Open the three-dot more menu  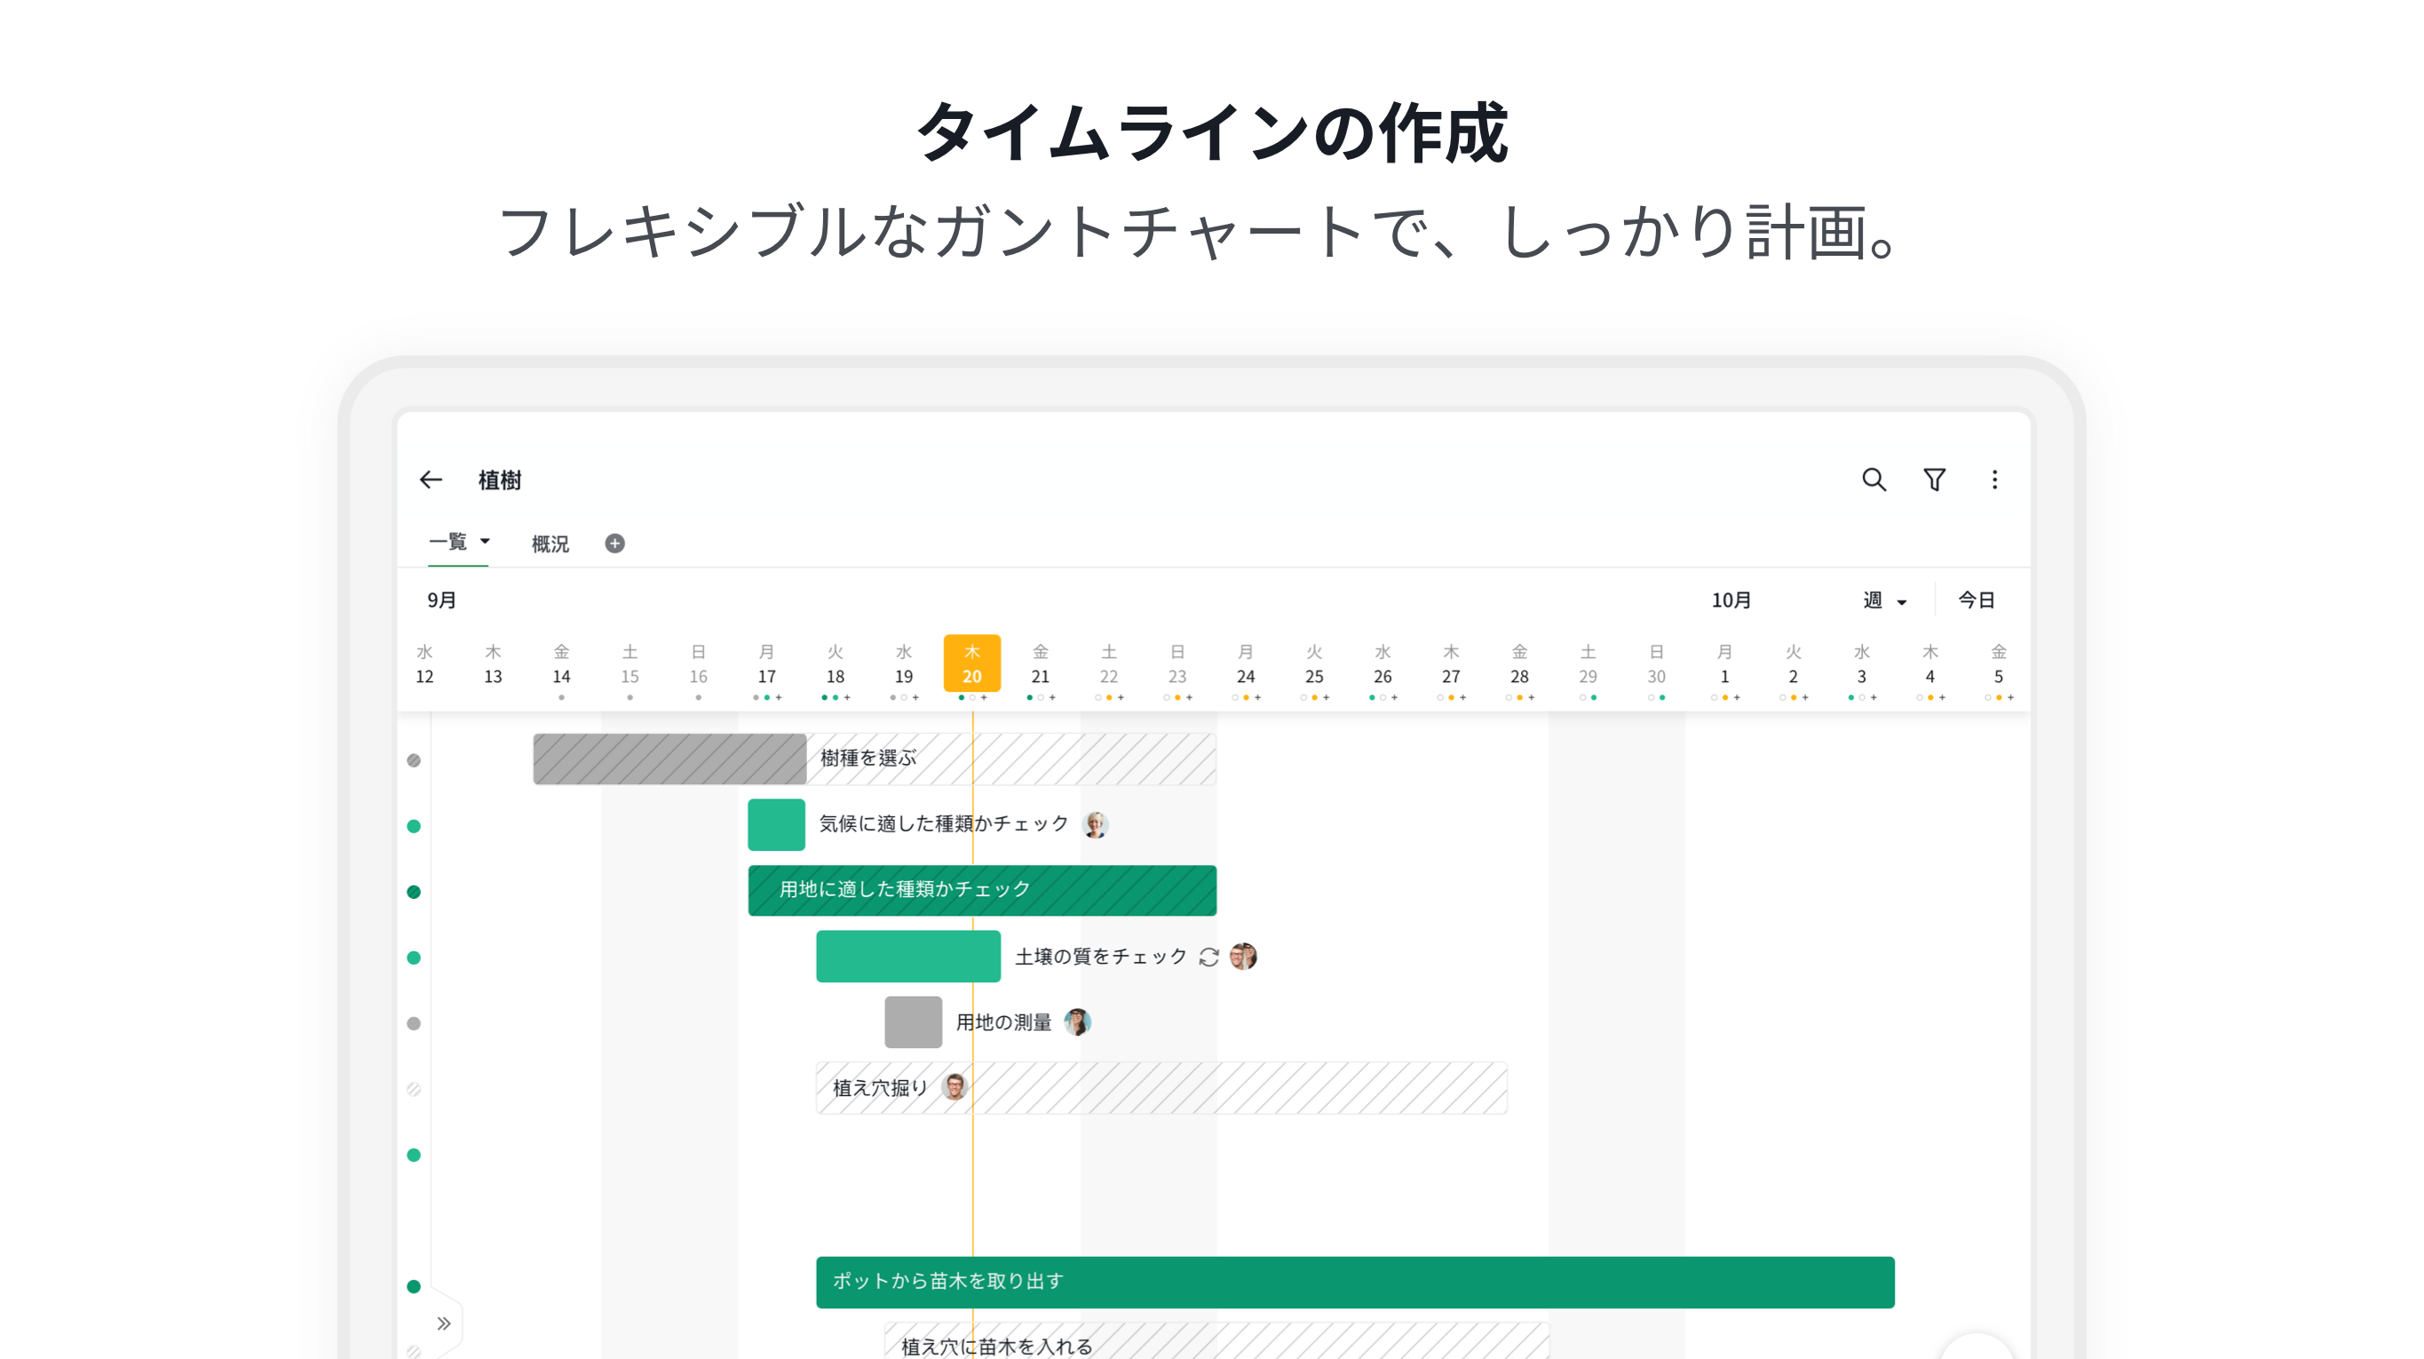point(1994,480)
